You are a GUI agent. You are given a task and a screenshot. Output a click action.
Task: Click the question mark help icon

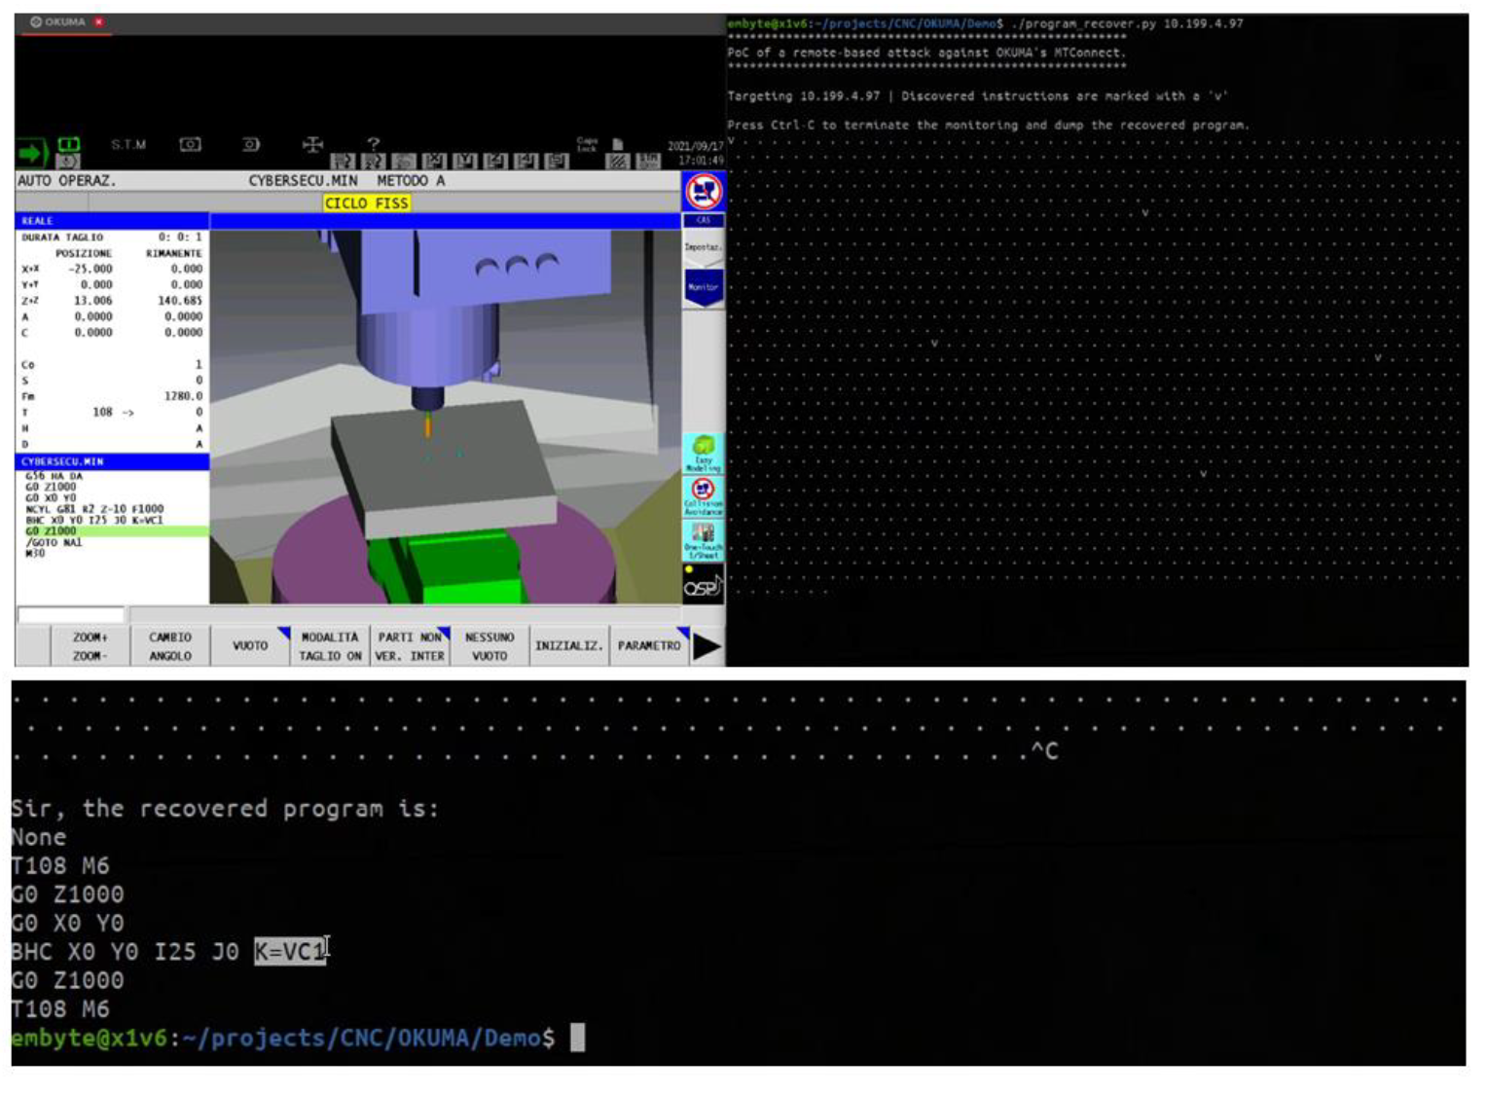(374, 144)
